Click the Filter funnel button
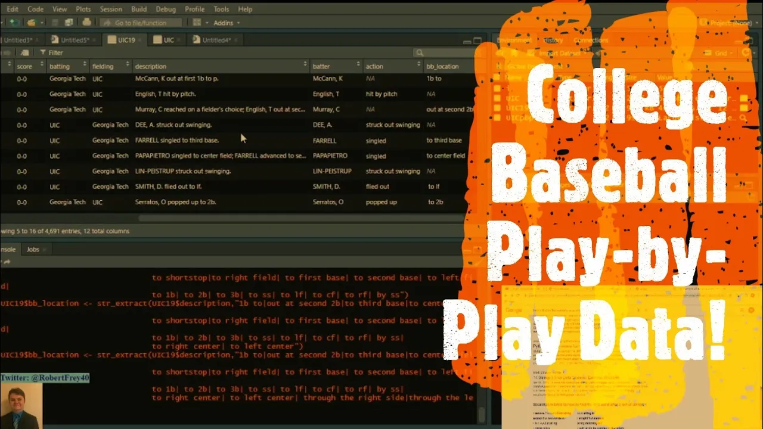763x429 pixels. 51,52
